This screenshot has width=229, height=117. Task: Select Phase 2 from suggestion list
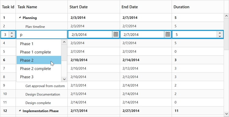[39, 60]
